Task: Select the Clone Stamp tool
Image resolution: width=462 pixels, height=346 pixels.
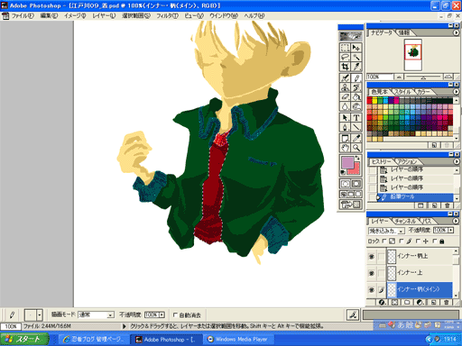Action: (x=345, y=87)
